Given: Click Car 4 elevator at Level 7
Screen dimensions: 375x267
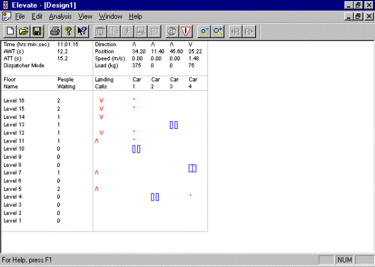Looking at the screenshot, I should [192, 168].
